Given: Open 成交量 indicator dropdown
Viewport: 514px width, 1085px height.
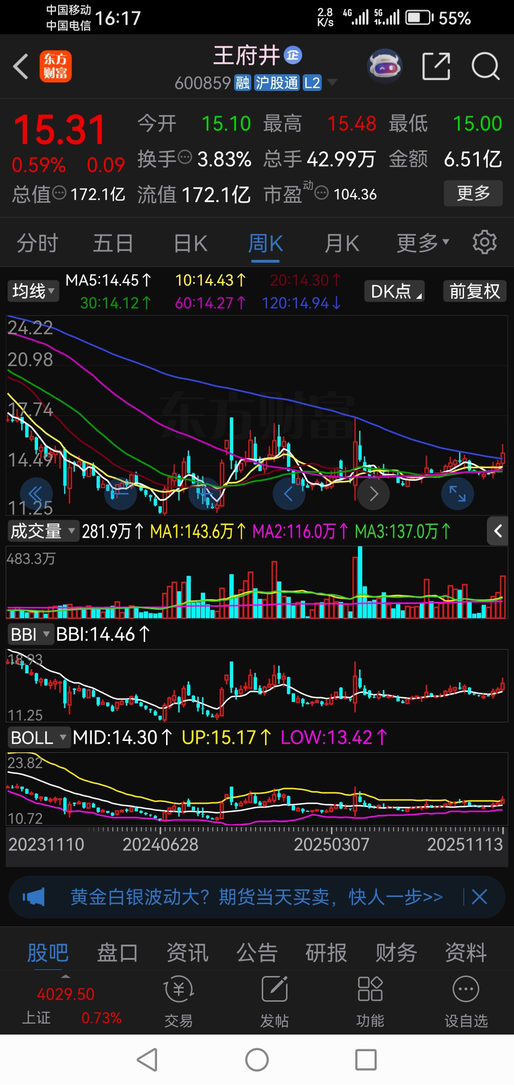Looking at the screenshot, I should click(x=43, y=531).
